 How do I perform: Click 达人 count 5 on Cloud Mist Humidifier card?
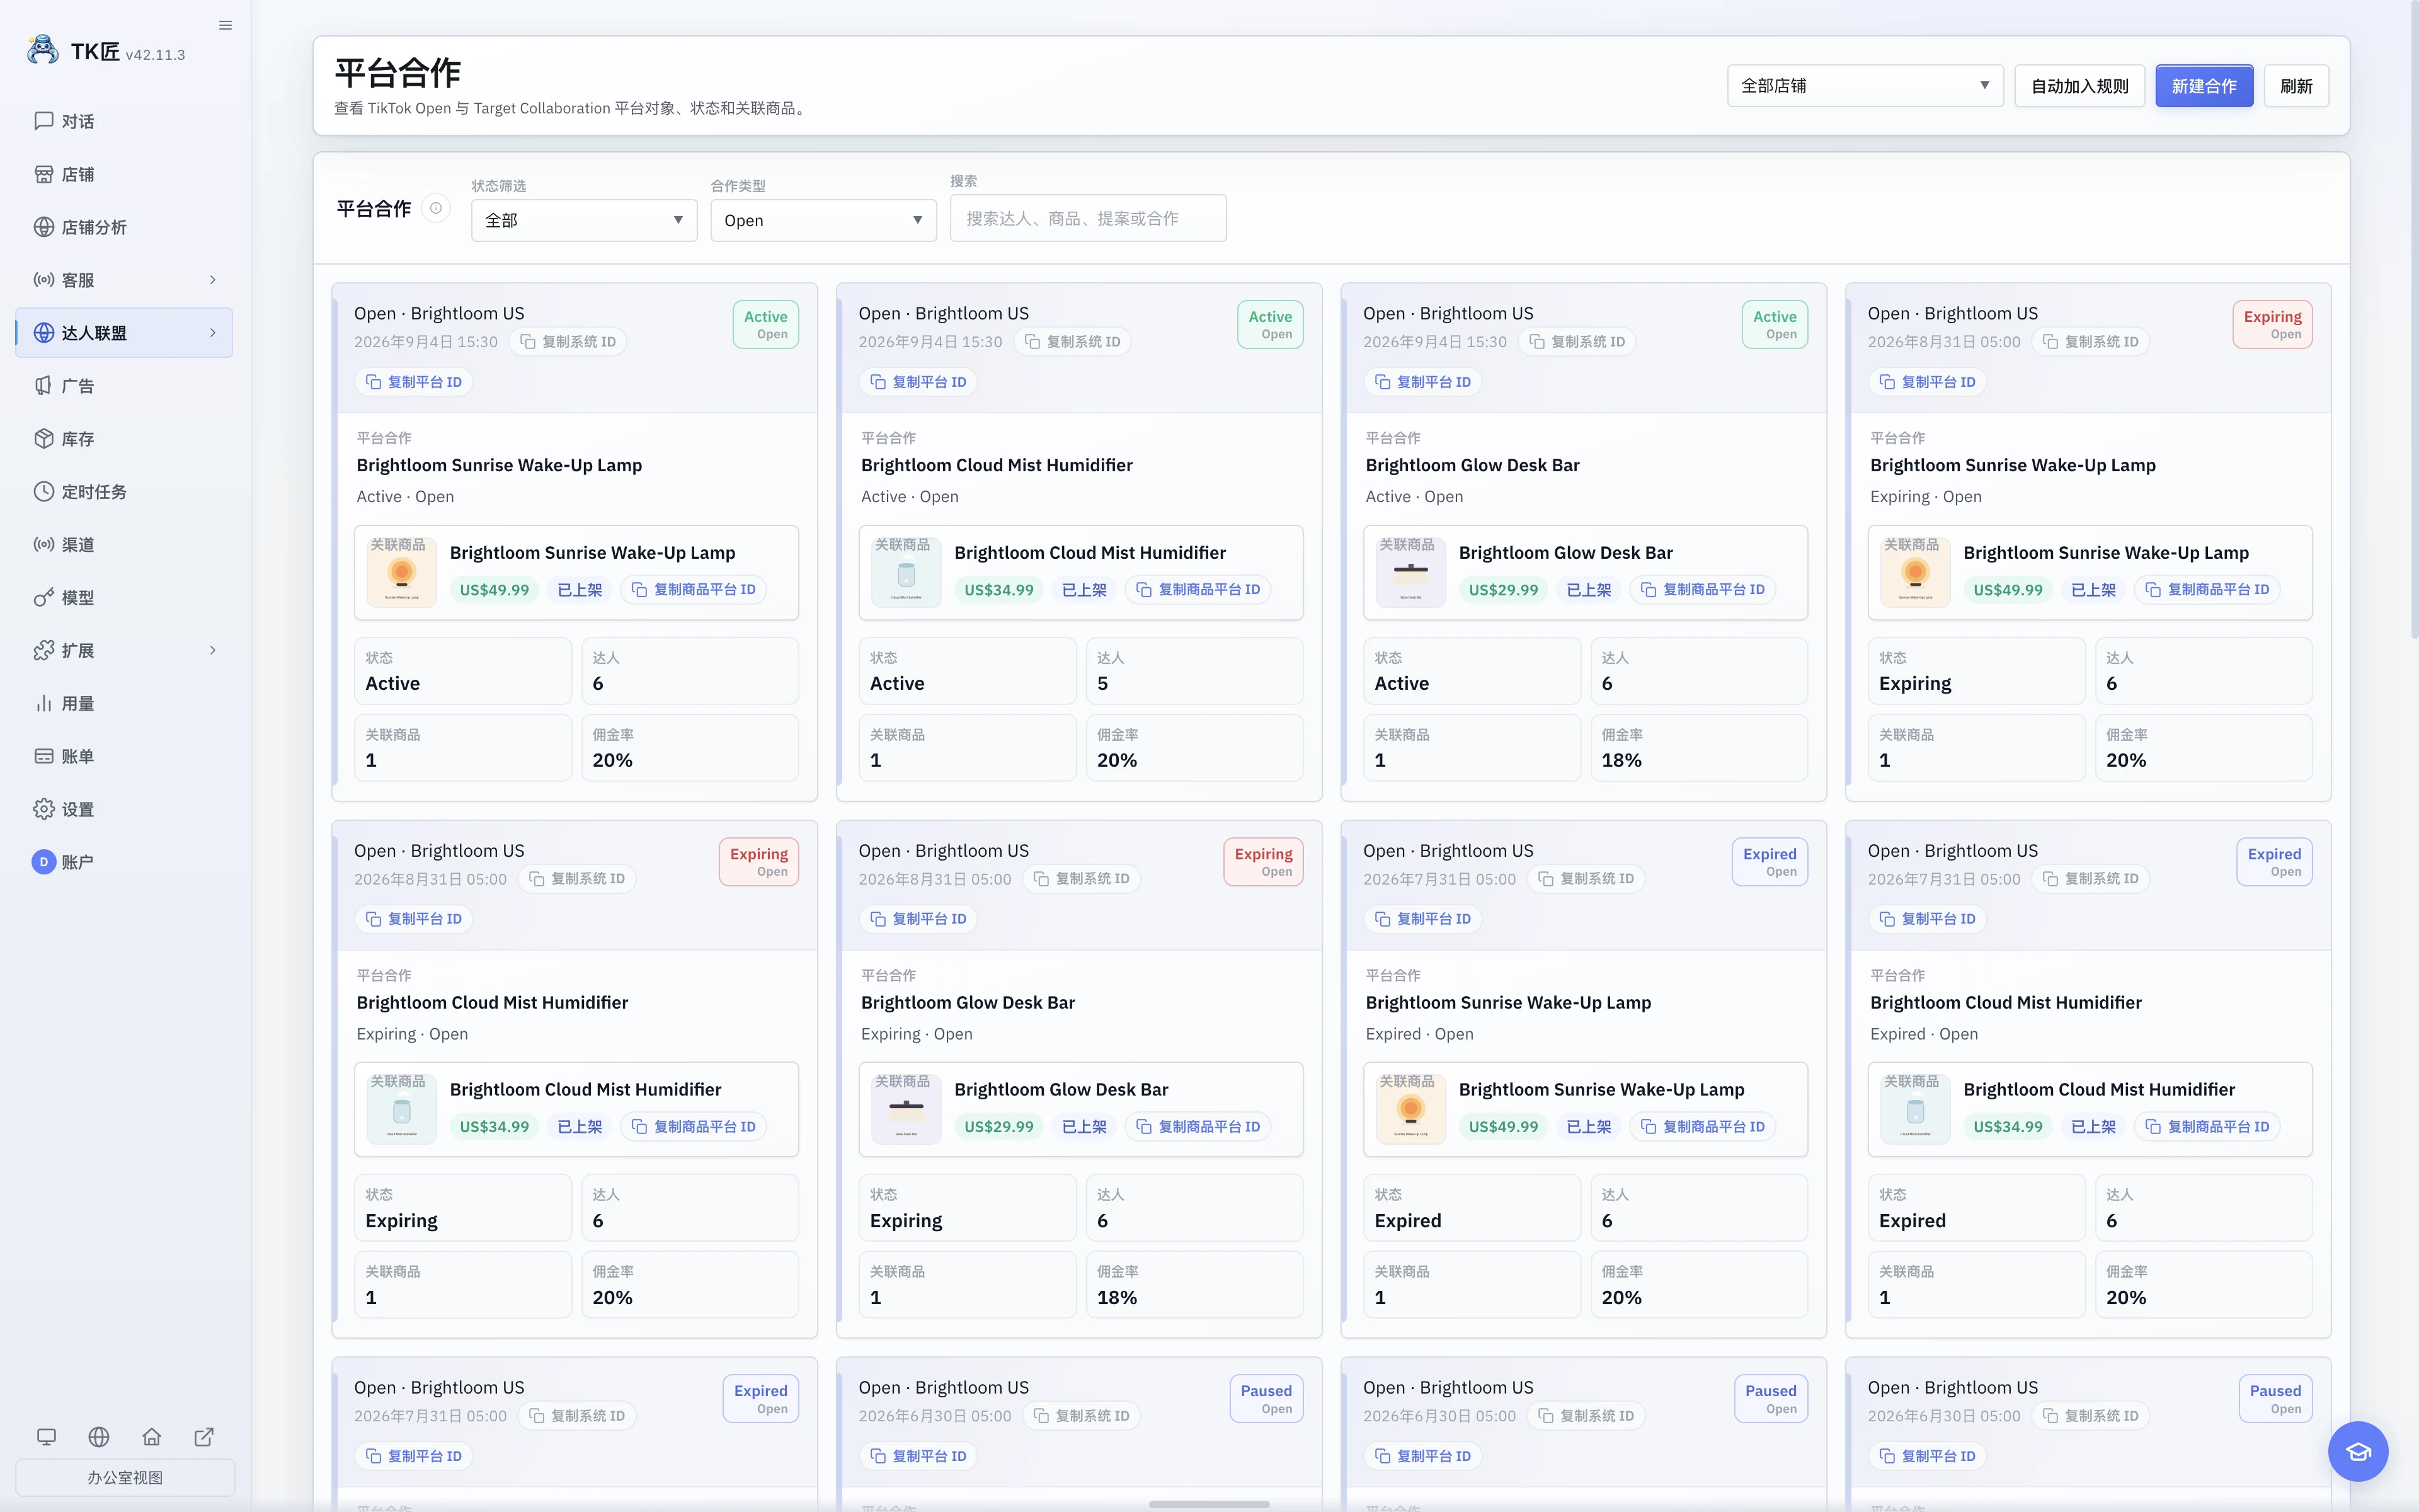click(1102, 683)
